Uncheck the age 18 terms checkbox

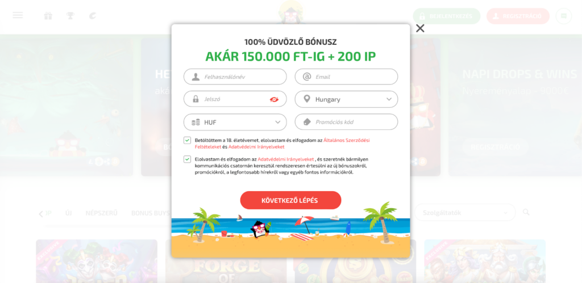click(x=187, y=141)
